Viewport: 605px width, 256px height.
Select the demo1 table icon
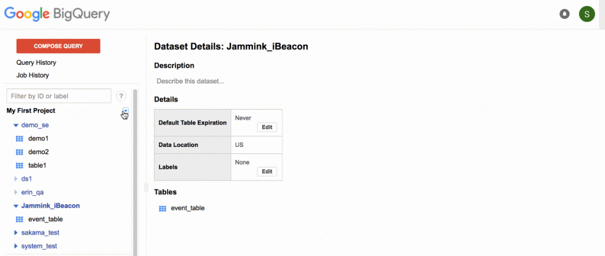click(19, 138)
